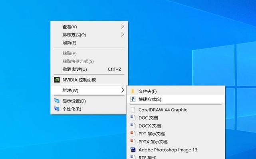Expand the 新建(W) submenu arrow
This screenshot has height=159, width=256.
(123, 90)
